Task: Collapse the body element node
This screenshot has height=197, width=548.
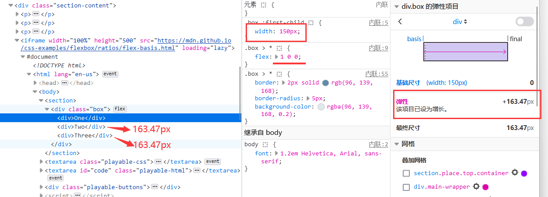Action: click(35, 92)
